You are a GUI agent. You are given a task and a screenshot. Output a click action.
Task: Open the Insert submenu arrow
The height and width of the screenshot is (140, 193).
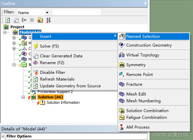coord(115,36)
